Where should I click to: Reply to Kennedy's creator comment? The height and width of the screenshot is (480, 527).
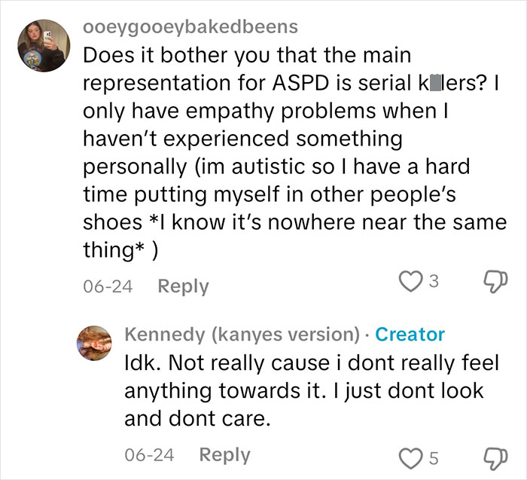(224, 455)
